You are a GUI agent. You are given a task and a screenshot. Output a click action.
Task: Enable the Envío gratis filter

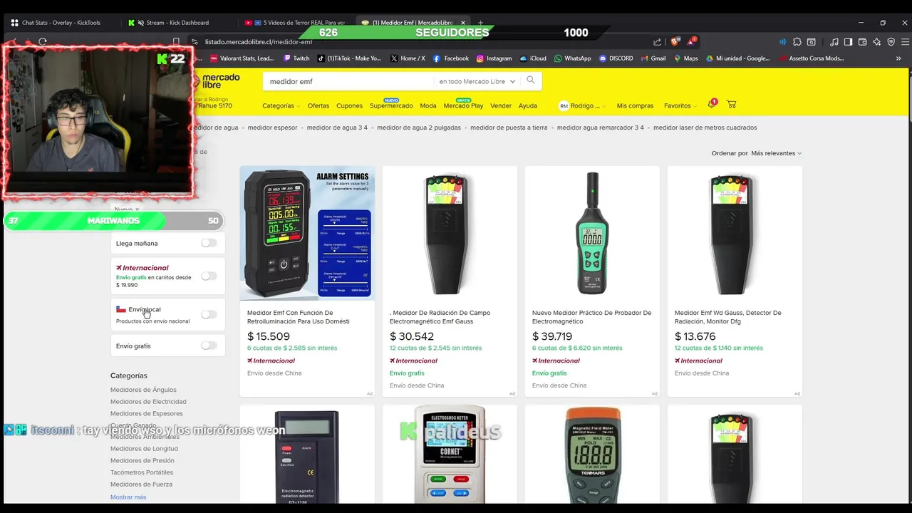pos(208,346)
